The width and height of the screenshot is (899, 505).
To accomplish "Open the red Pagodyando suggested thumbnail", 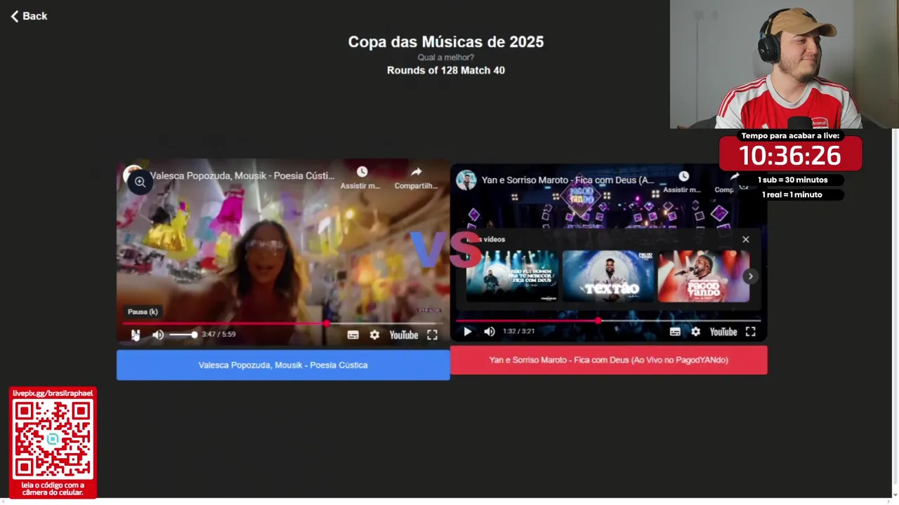I will coord(704,276).
